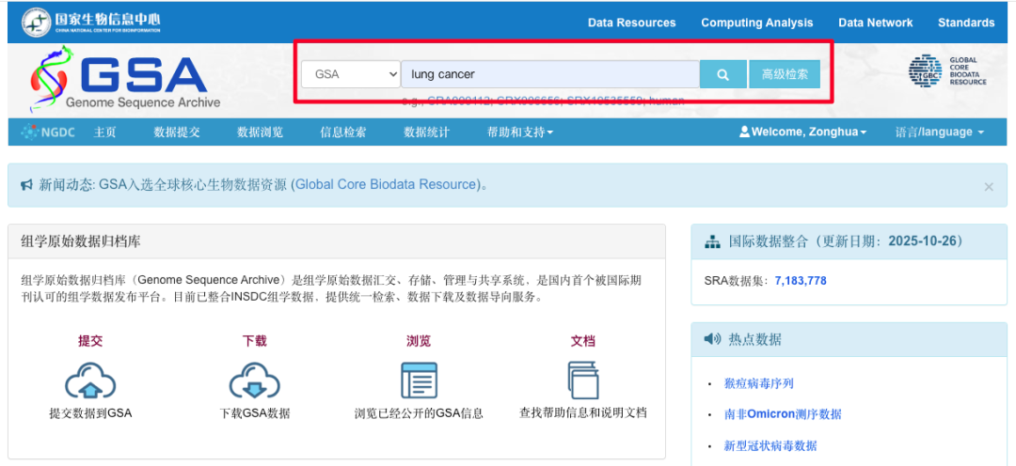The height and width of the screenshot is (466, 1016).
Task: Open the GSA database select dropdown
Action: pyautogui.click(x=351, y=74)
